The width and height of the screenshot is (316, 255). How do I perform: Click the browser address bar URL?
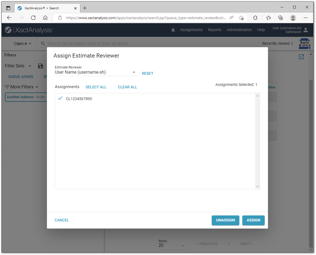point(146,18)
